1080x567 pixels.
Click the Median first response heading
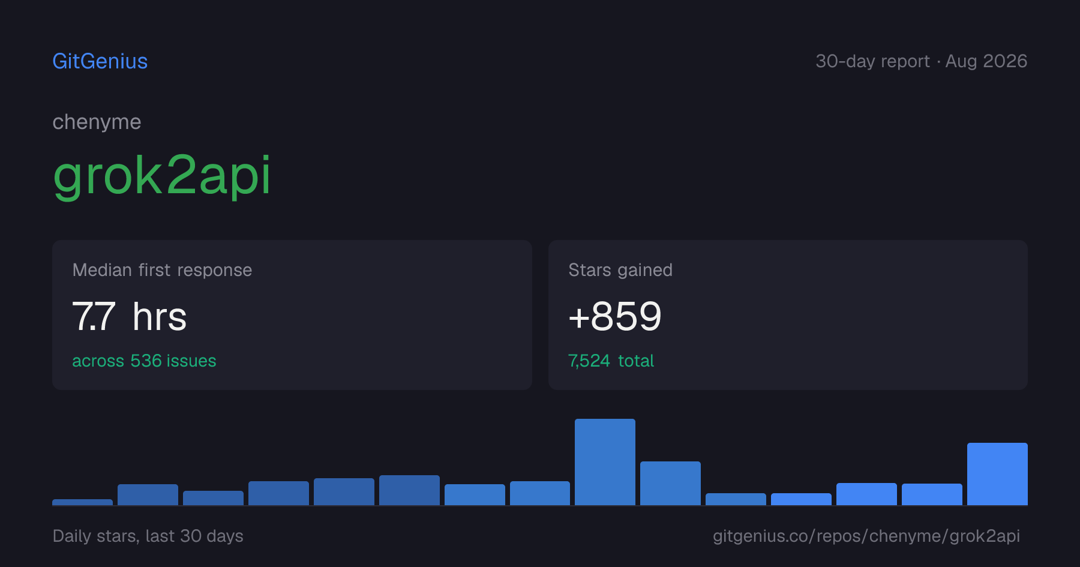162,270
